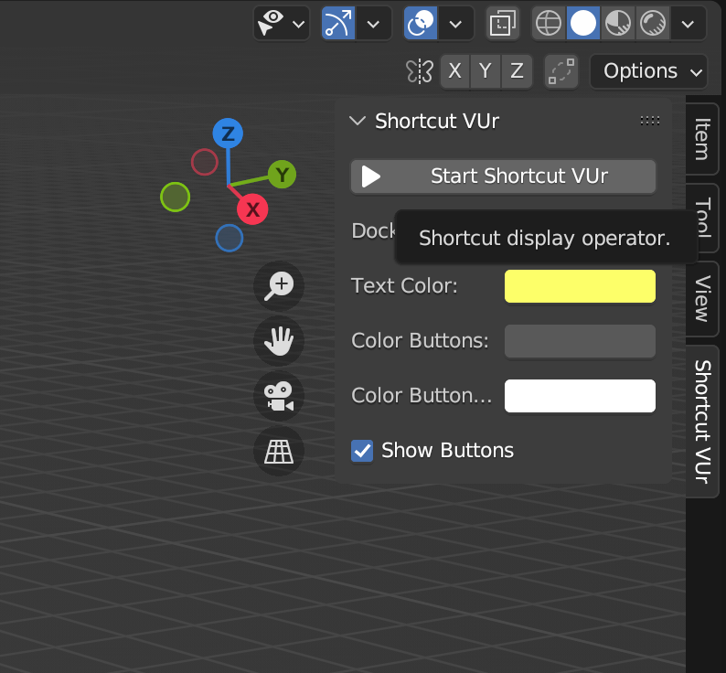This screenshot has height=673, width=726.
Task: Open the Options dropdown
Action: (x=648, y=71)
